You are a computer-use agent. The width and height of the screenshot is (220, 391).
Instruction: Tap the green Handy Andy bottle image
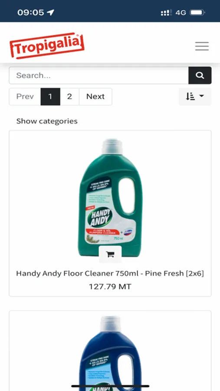110,198
